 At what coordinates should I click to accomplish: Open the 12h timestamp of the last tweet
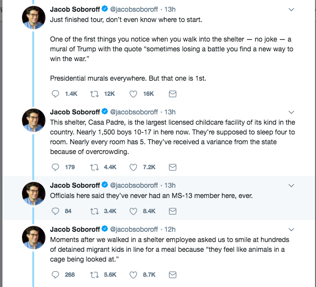[x=170, y=229]
